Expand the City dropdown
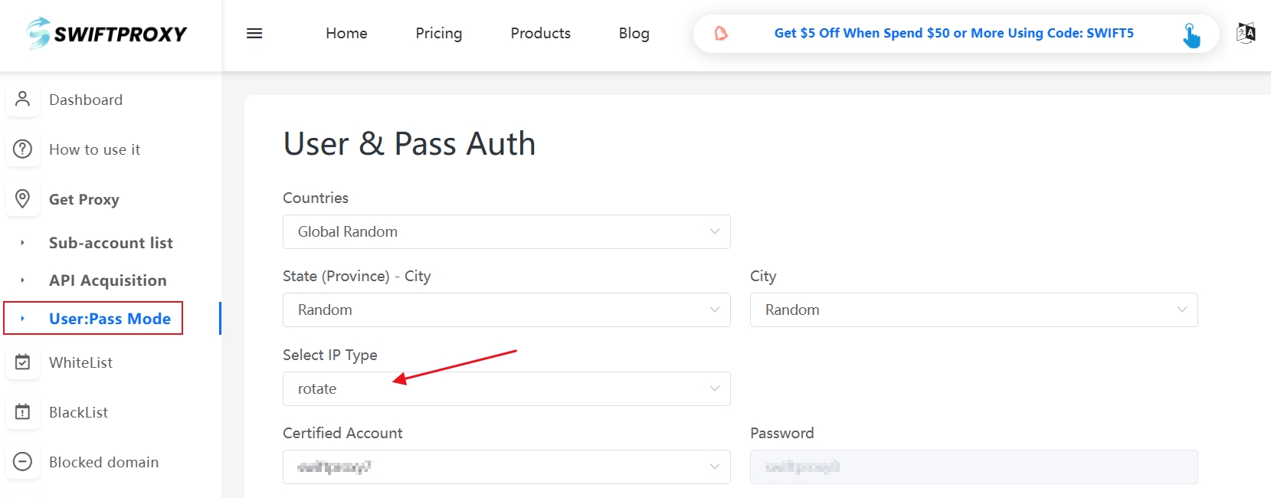The image size is (1271, 498). tap(973, 310)
